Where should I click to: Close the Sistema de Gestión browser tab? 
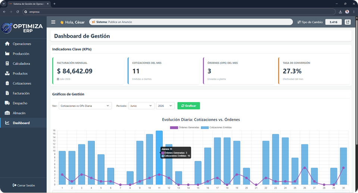tap(48, 4)
